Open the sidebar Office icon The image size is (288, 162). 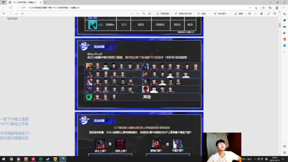pyautogui.click(x=284, y=39)
